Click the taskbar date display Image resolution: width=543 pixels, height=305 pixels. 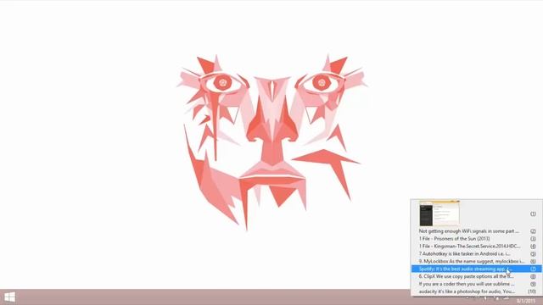526,301
